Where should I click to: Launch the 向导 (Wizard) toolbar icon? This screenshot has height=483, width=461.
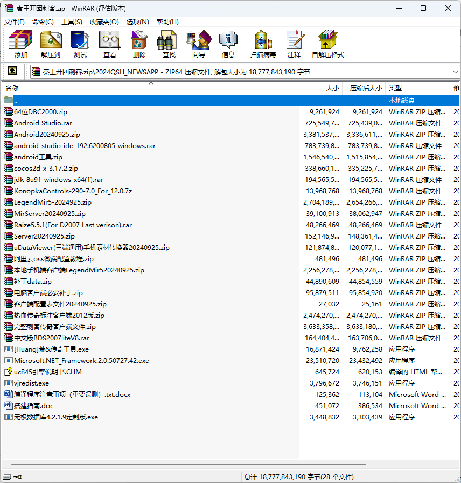pyautogui.click(x=199, y=44)
